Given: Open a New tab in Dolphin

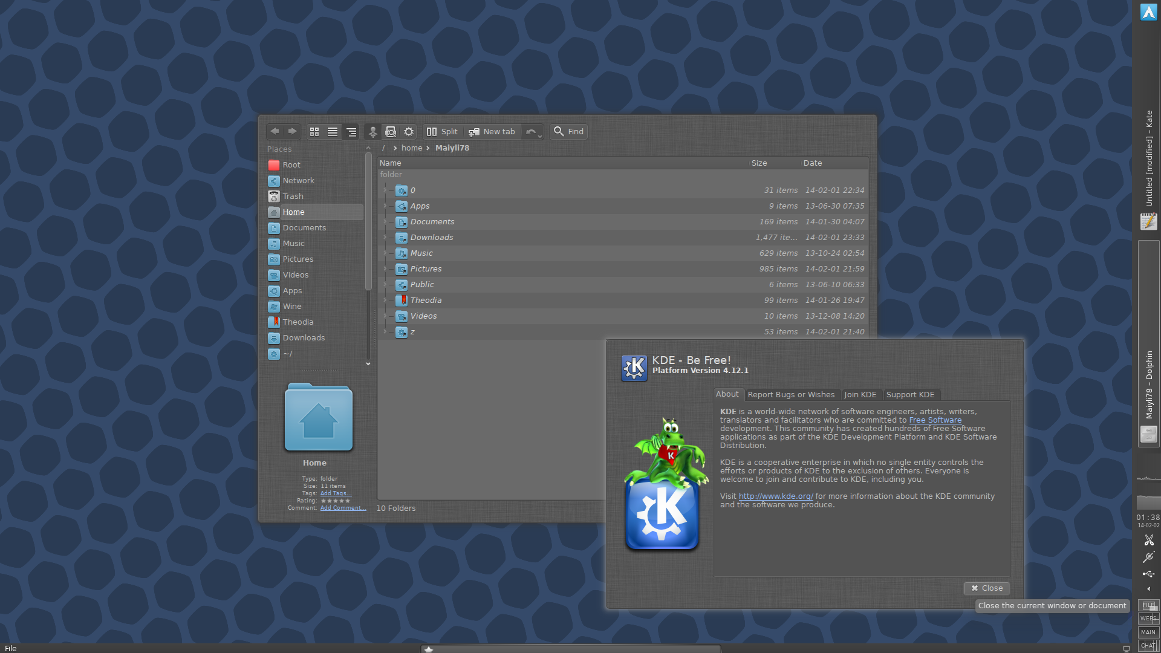Looking at the screenshot, I should coord(492,131).
